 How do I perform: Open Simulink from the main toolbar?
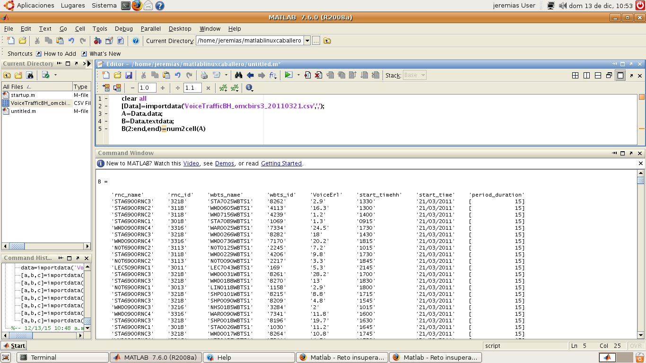(97, 41)
